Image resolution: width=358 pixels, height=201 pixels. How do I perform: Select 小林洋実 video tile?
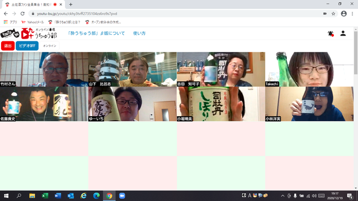pos(309,104)
